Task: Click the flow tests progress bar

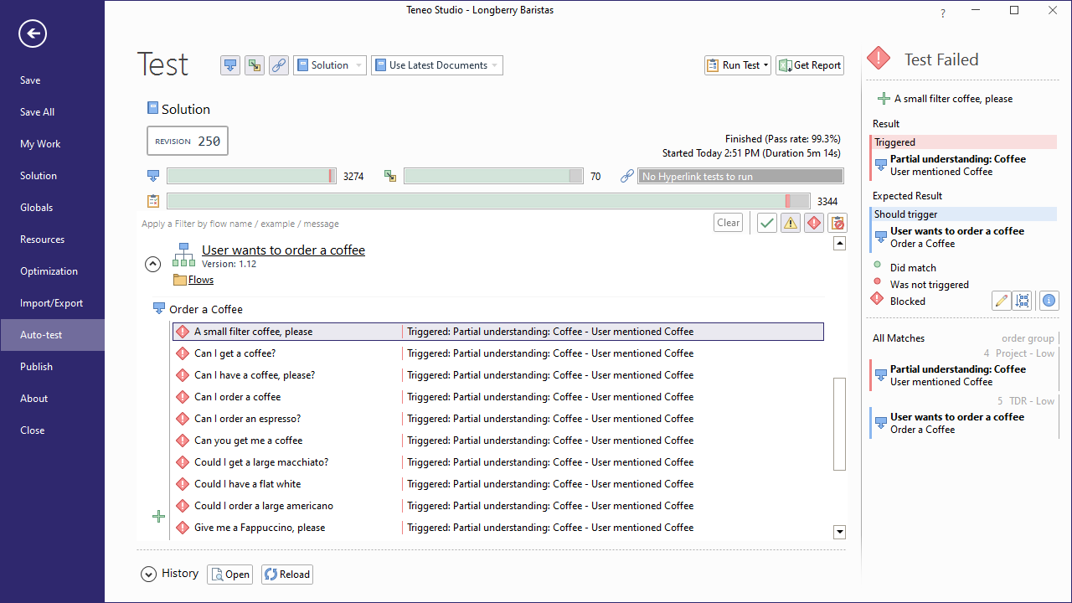Action: coord(251,177)
